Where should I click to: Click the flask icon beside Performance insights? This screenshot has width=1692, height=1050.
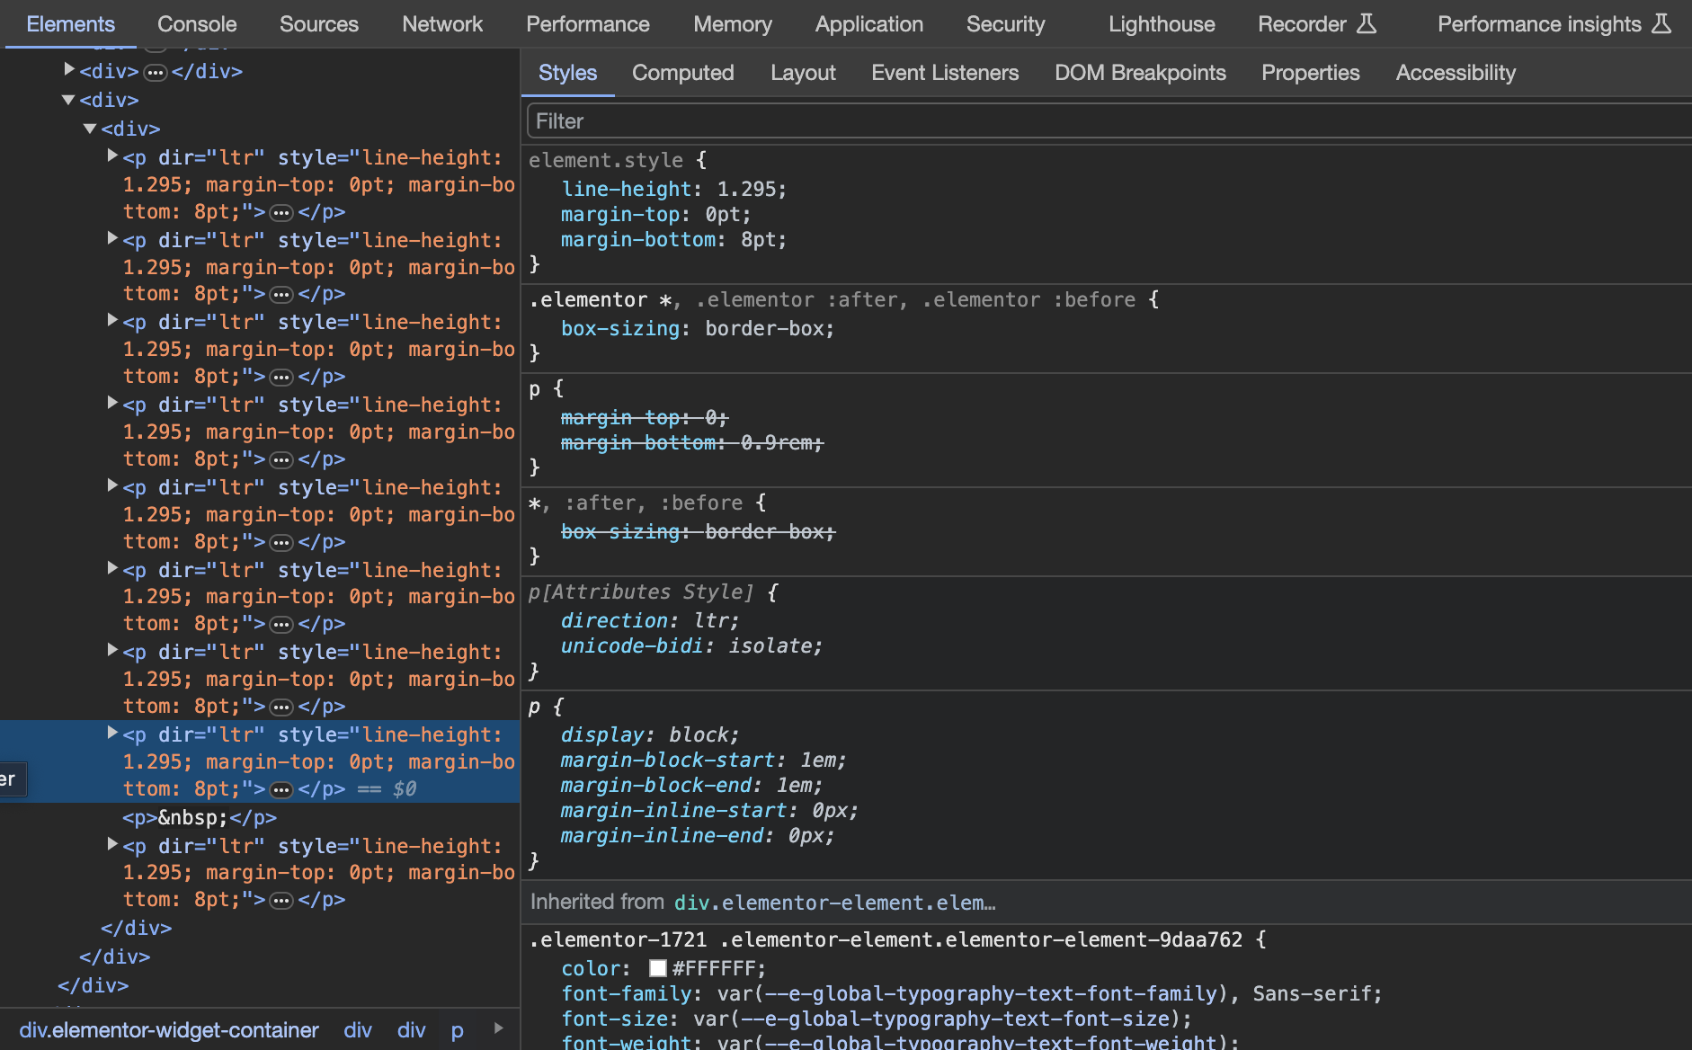point(1661,24)
